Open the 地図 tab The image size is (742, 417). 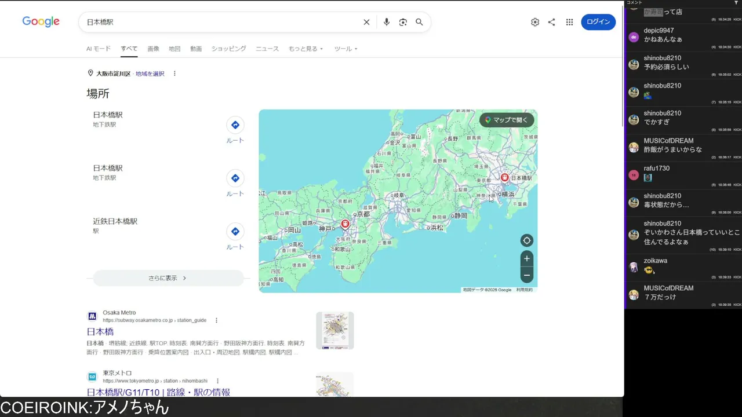point(174,49)
